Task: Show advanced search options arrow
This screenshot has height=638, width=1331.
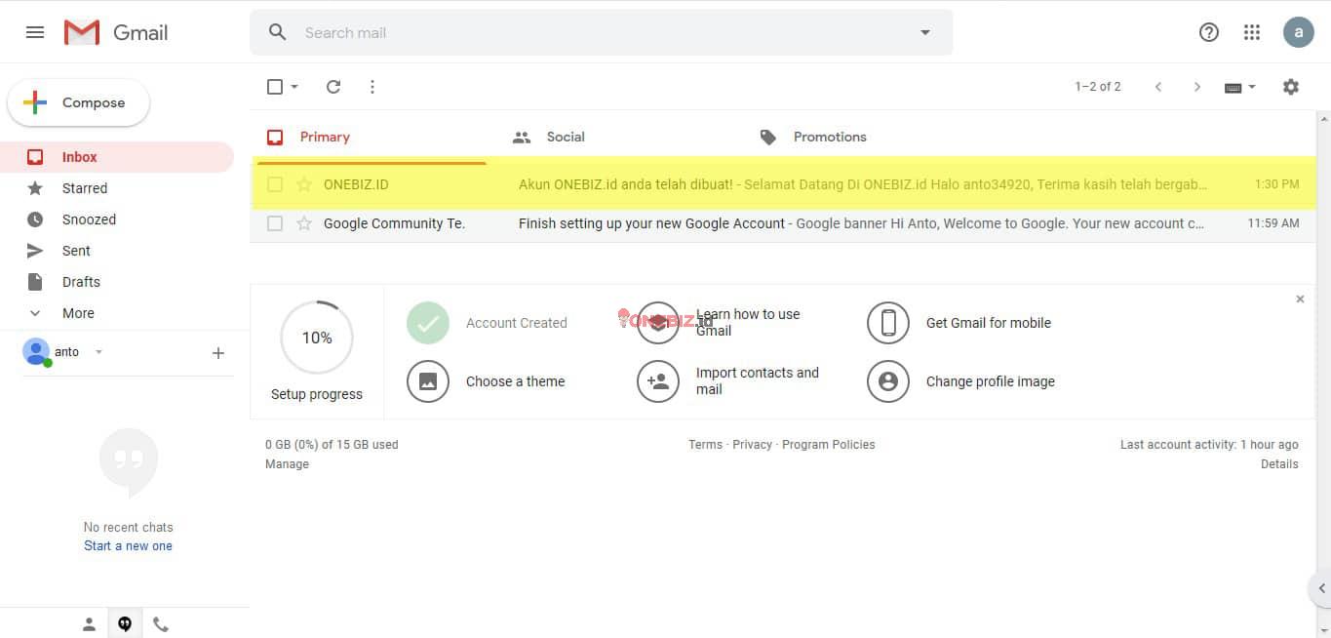Action: coord(925,32)
